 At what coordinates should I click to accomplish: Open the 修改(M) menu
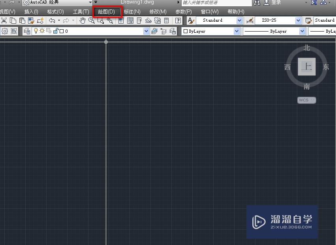pos(158,11)
